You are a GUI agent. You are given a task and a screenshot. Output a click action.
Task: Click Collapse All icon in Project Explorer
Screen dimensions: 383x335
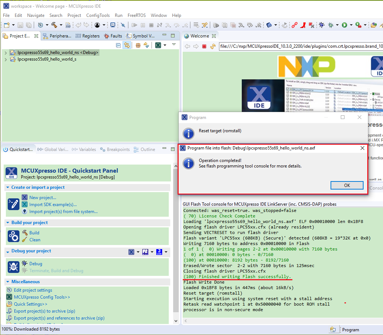coord(118,45)
